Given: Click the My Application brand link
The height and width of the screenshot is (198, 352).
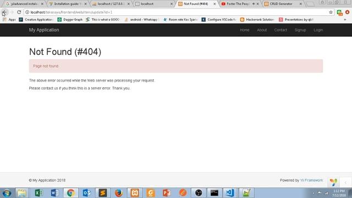Looking at the screenshot, I should pos(44,30).
